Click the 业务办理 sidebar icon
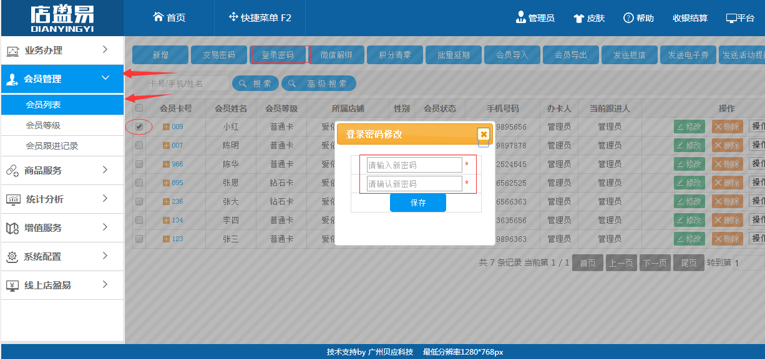Image resolution: width=765 pixels, height=359 pixels. (12, 50)
